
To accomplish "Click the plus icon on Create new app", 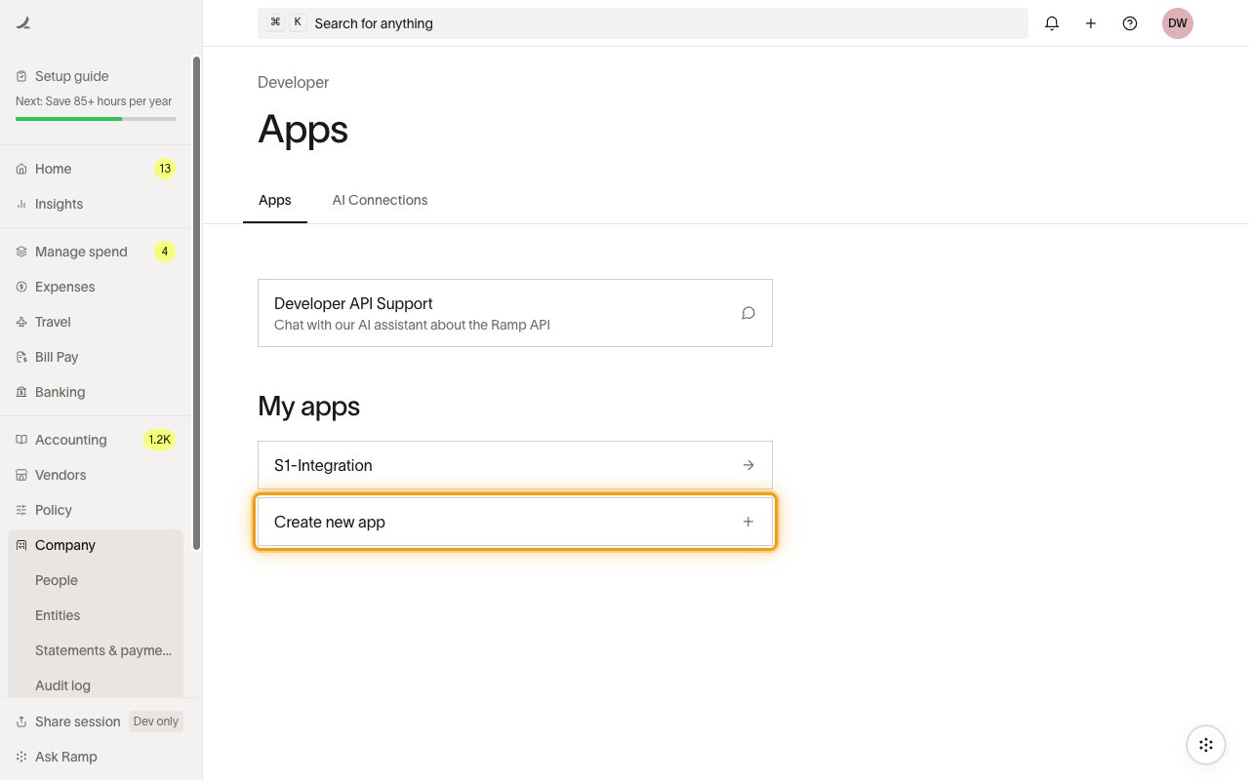I will click(x=748, y=522).
